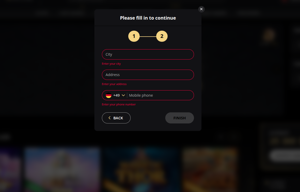Click the "Please fill in to continue" heading
The width and height of the screenshot is (300, 192).
click(148, 18)
